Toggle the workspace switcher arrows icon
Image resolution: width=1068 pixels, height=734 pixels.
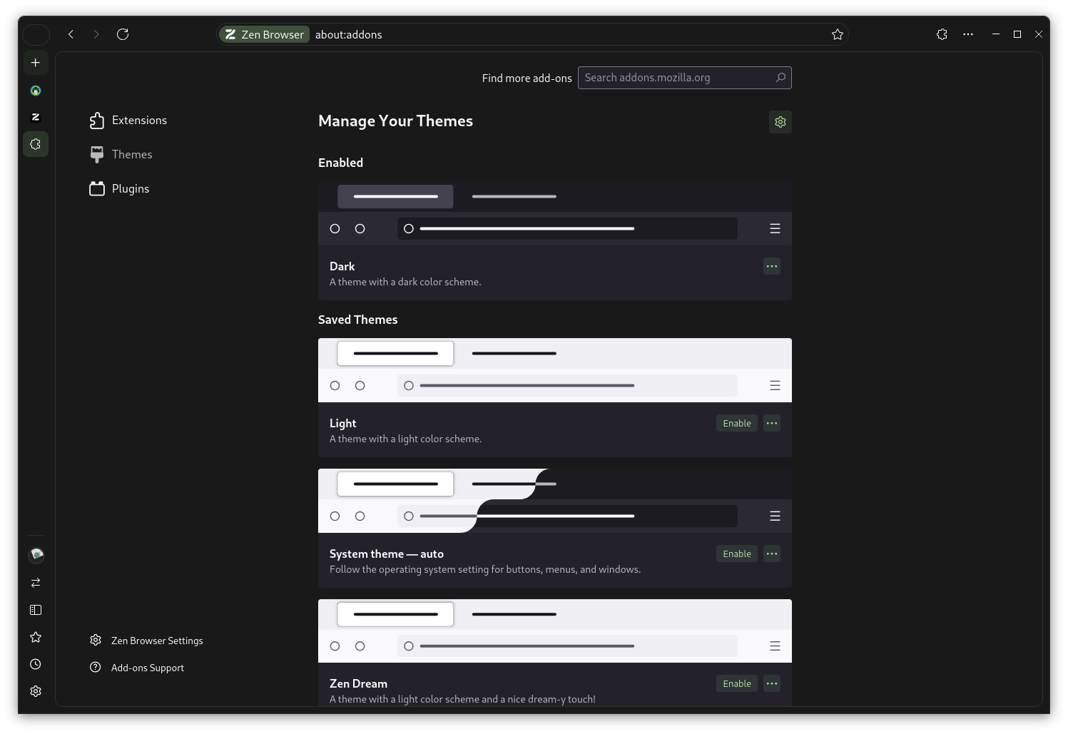[36, 583]
